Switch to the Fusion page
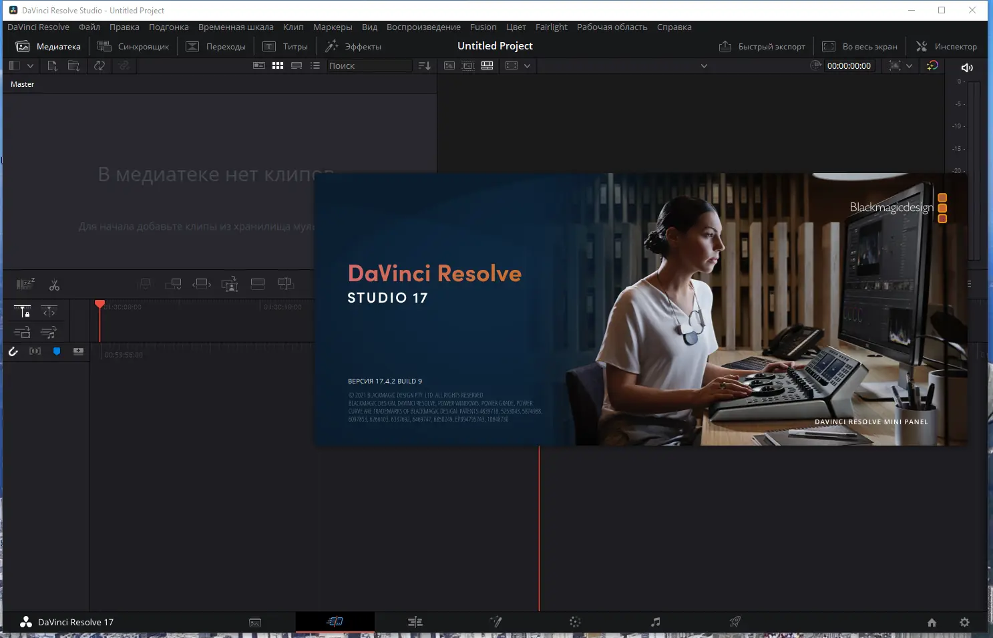This screenshot has height=638, width=993. (x=496, y=622)
